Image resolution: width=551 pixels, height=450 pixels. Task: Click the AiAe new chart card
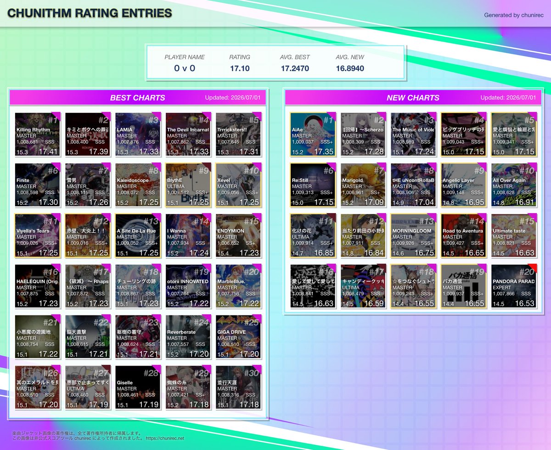(x=313, y=134)
